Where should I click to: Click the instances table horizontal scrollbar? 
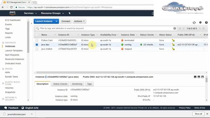tap(85, 72)
